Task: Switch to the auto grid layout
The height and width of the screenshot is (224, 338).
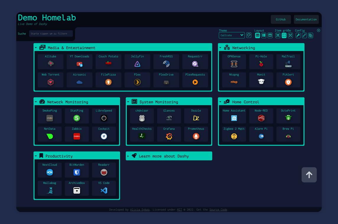Action: pyautogui.click(x=257, y=35)
